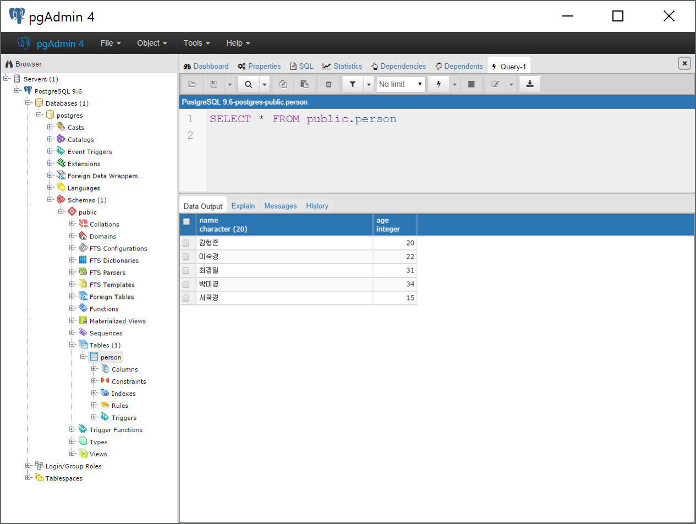Click the Constraints node icon
This screenshot has height=524, width=696.
point(105,381)
